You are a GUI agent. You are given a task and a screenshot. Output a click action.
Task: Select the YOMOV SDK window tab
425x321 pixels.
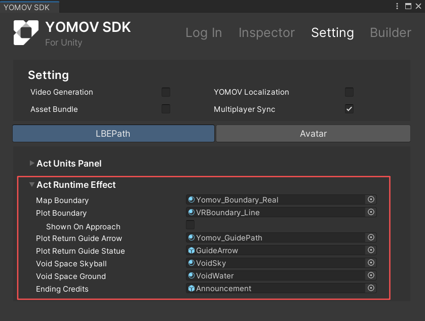point(29,7)
